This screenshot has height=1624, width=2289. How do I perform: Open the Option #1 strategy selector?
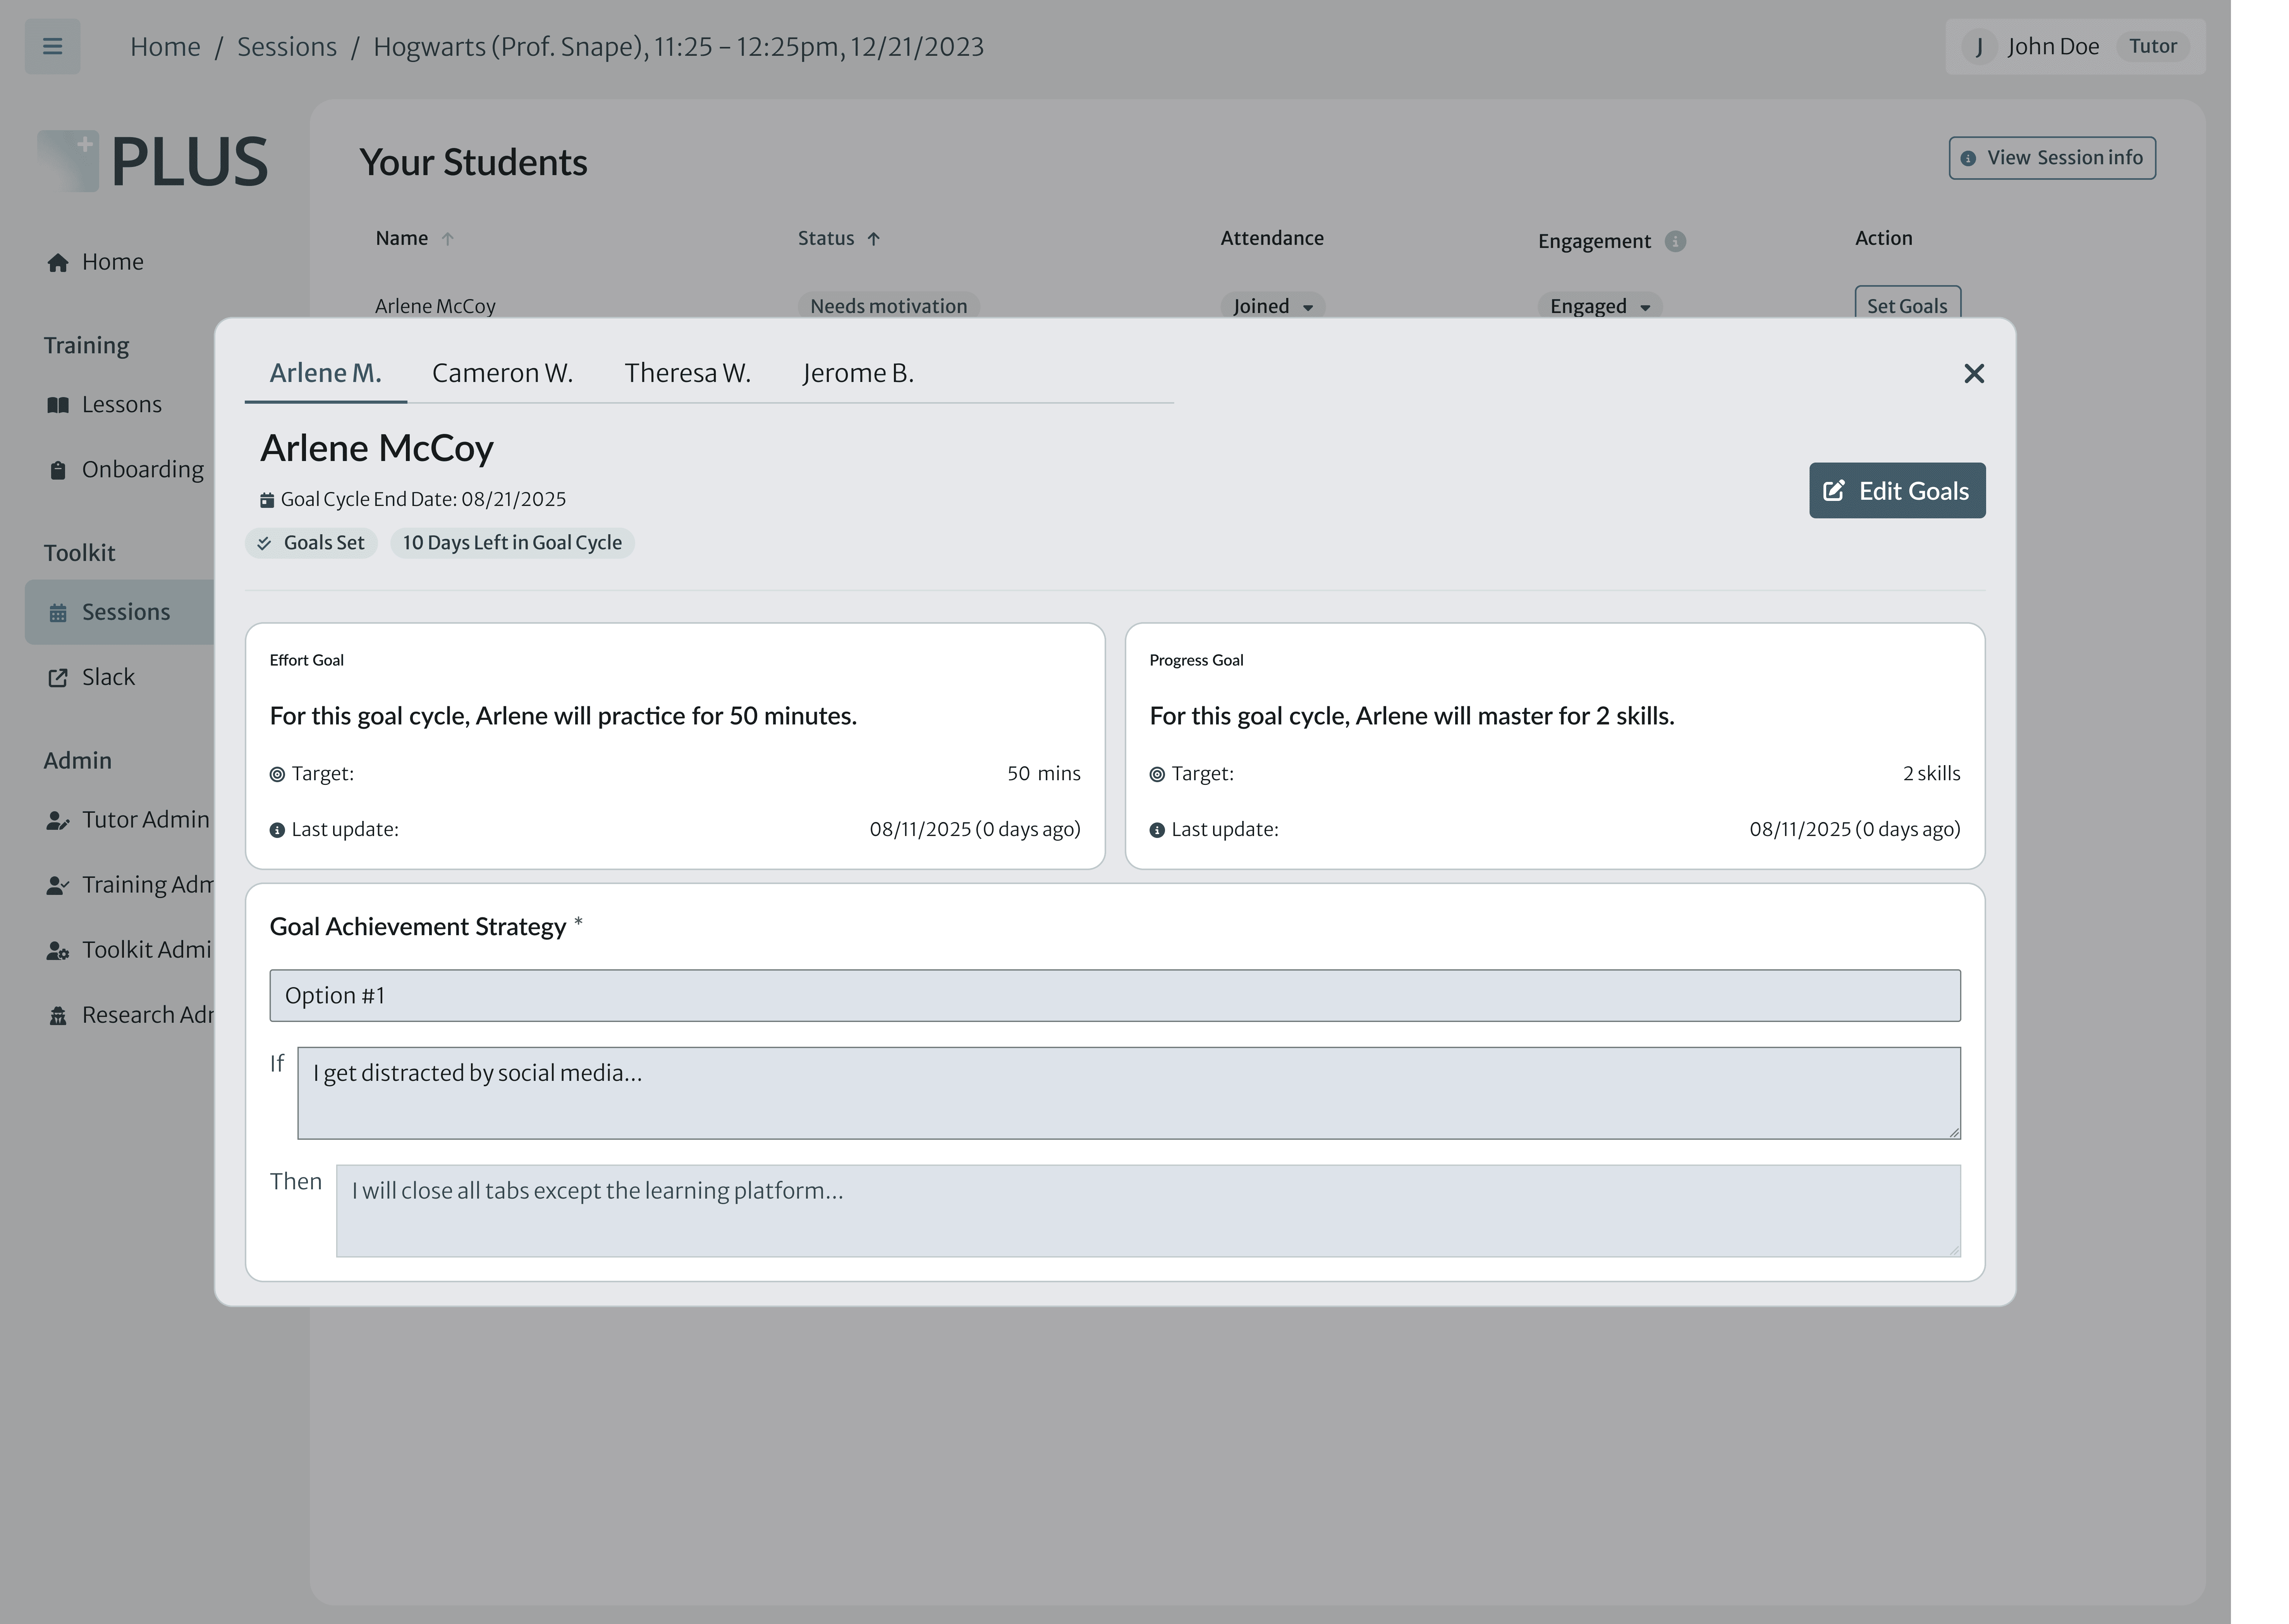[1115, 995]
